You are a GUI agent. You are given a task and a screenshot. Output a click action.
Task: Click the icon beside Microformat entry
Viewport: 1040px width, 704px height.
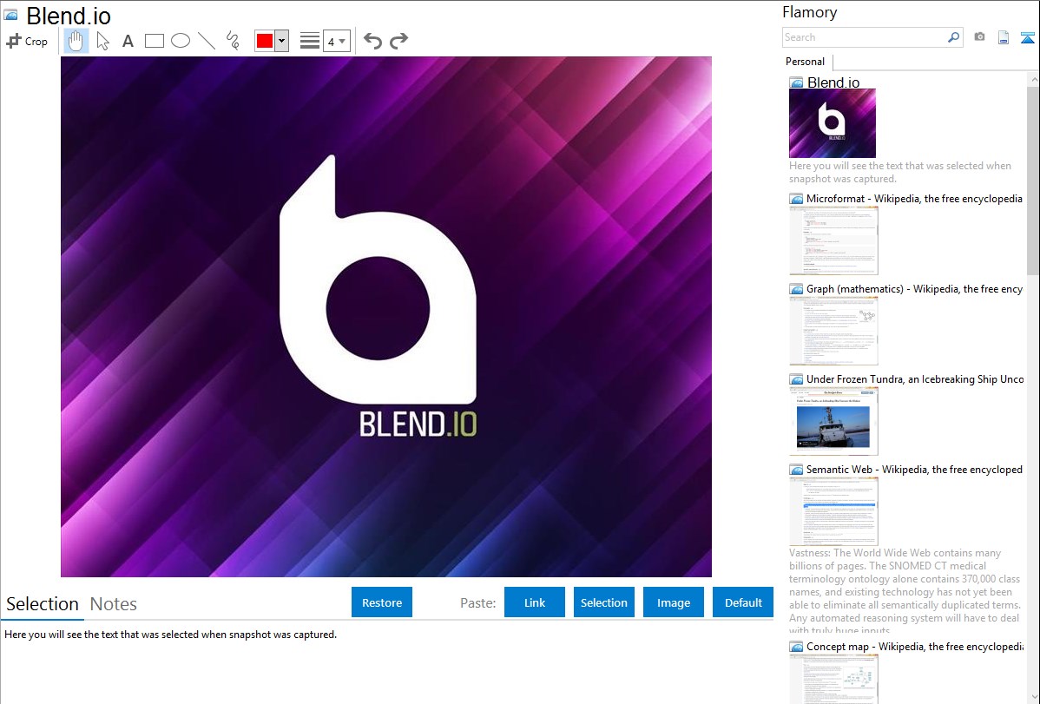tap(796, 199)
